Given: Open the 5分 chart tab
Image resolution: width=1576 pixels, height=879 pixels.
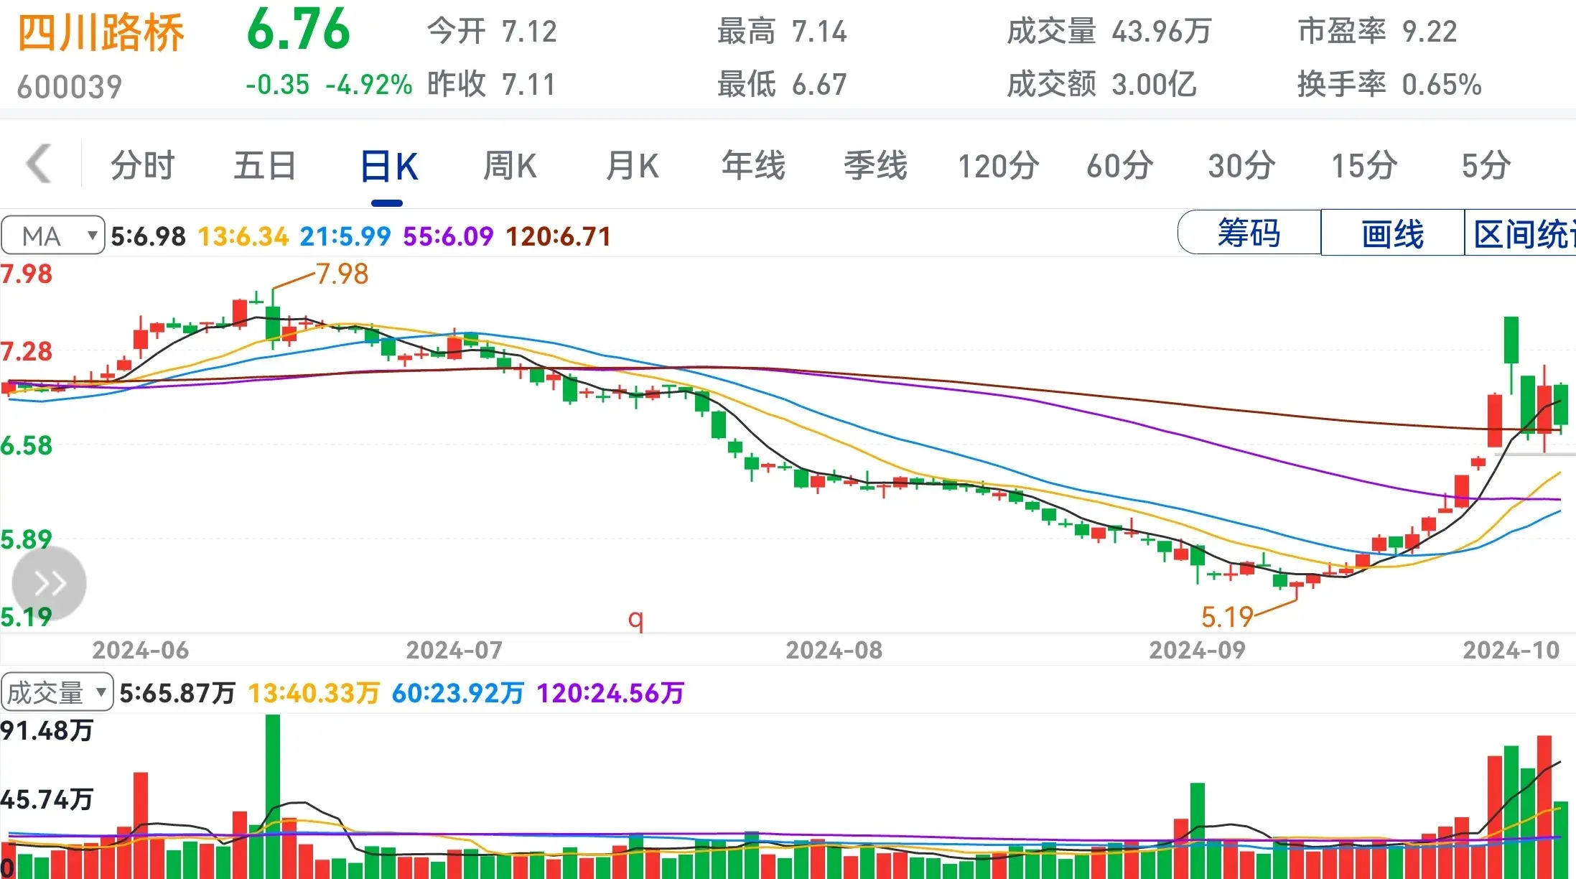Looking at the screenshot, I should [1486, 165].
